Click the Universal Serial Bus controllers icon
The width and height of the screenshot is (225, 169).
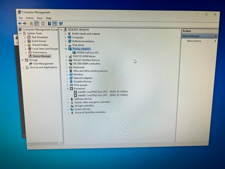click(x=72, y=113)
